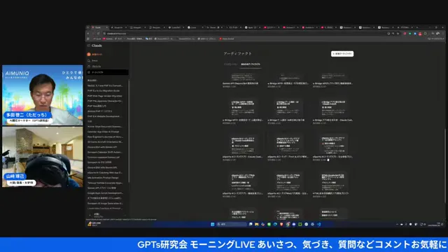This screenshot has height=252, width=448.
Task: Open a new browser tab with the plus button
Action: (x=417, y=27)
